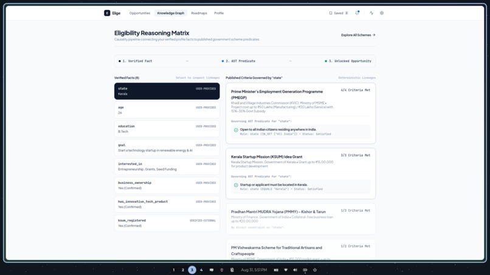This screenshot has height=275, width=490.
Task: Open Kerala Startup Mission Idea Grant title
Action: coord(266,157)
